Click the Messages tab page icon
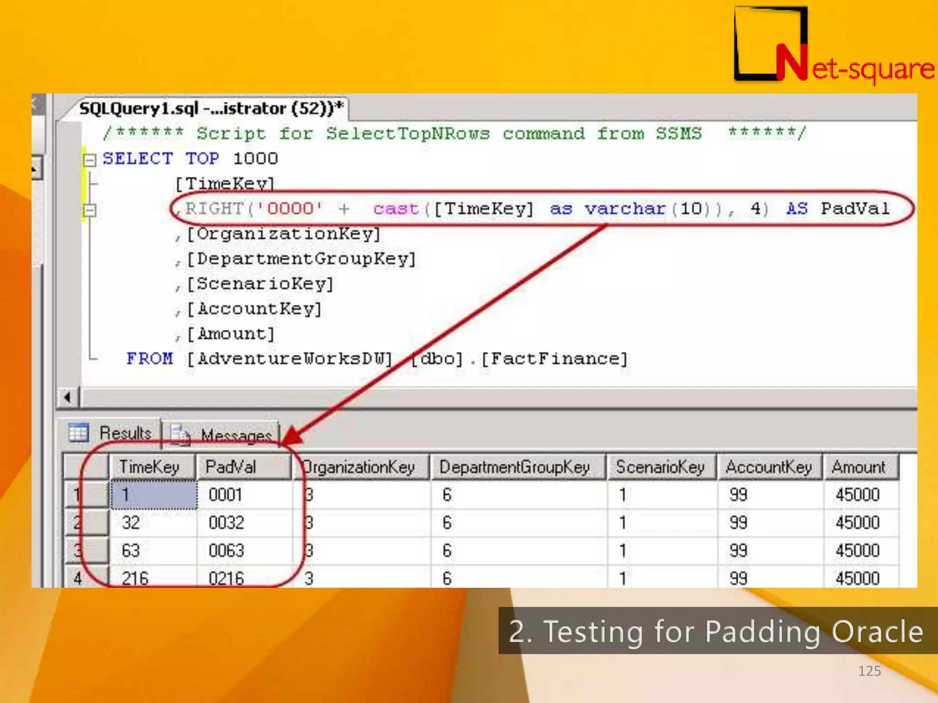This screenshot has height=703, width=938. click(x=180, y=434)
